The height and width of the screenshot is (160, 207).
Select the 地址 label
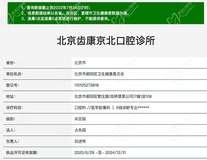point(11,96)
